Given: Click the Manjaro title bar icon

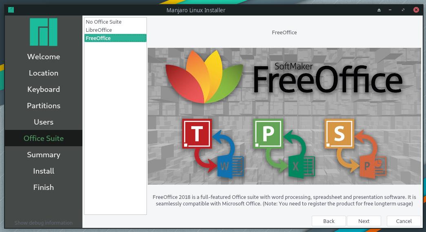Looking at the screenshot, I should (11, 10).
